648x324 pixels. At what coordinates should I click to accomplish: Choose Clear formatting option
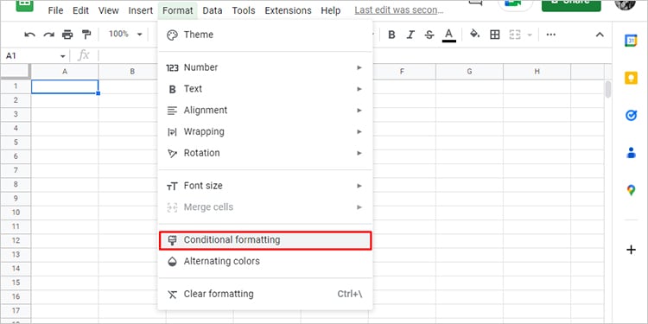point(265,295)
